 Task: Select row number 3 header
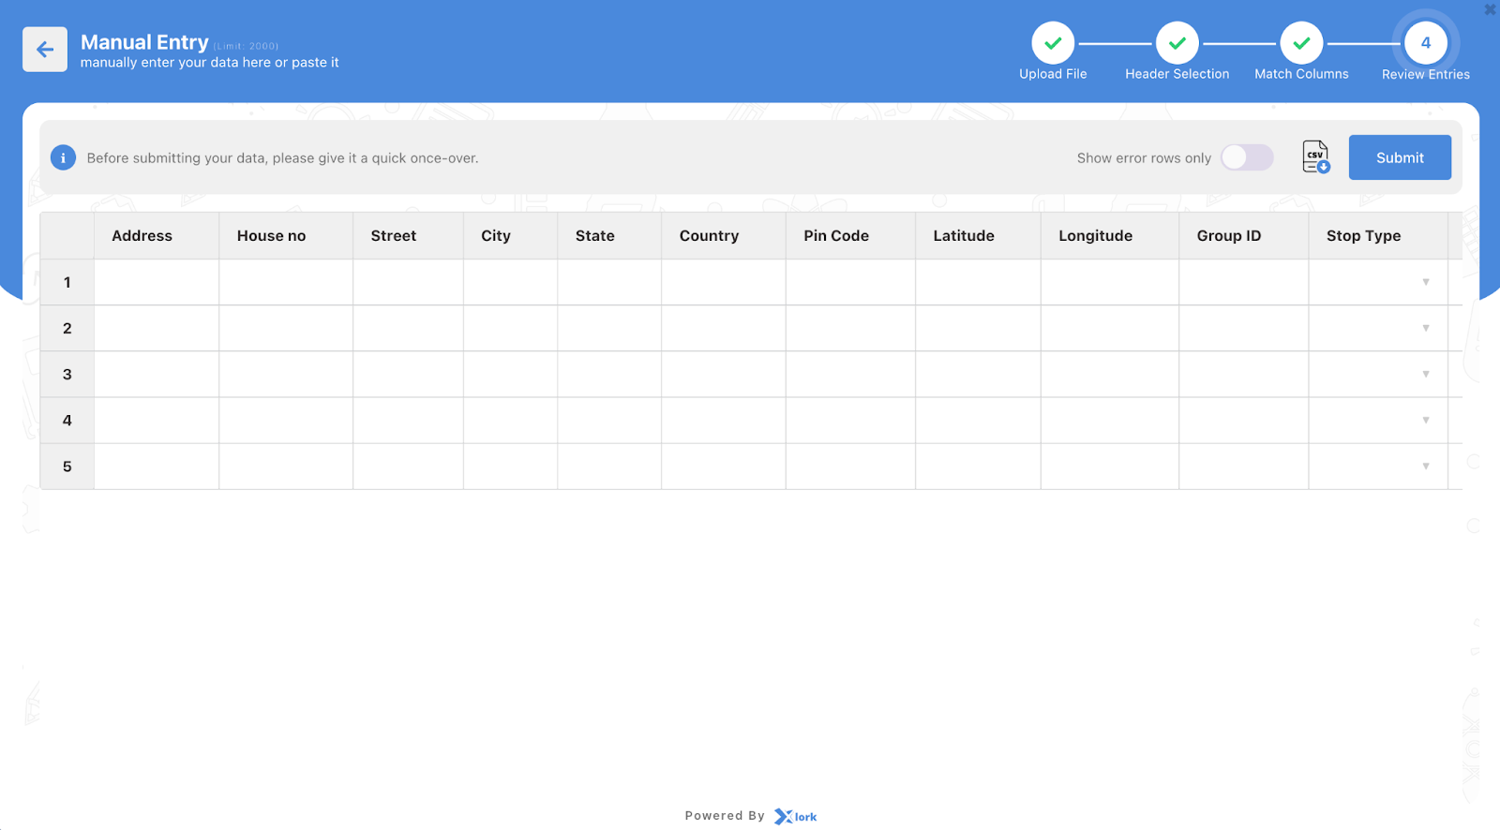pos(67,374)
